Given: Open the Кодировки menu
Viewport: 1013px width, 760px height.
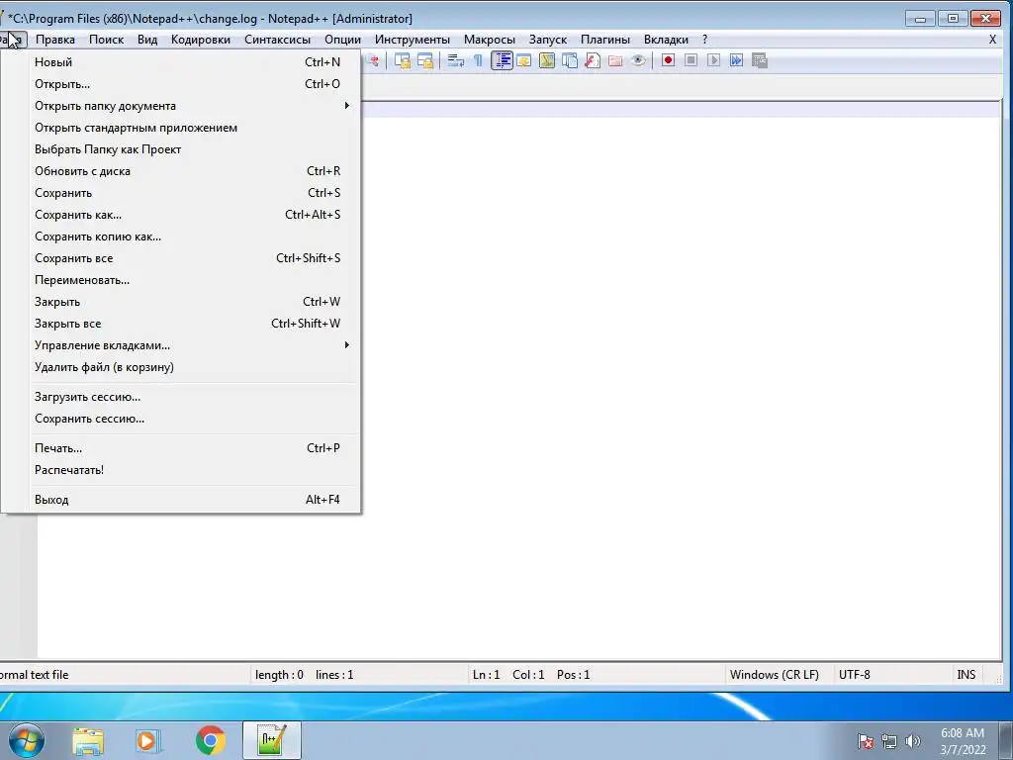Looking at the screenshot, I should point(200,40).
